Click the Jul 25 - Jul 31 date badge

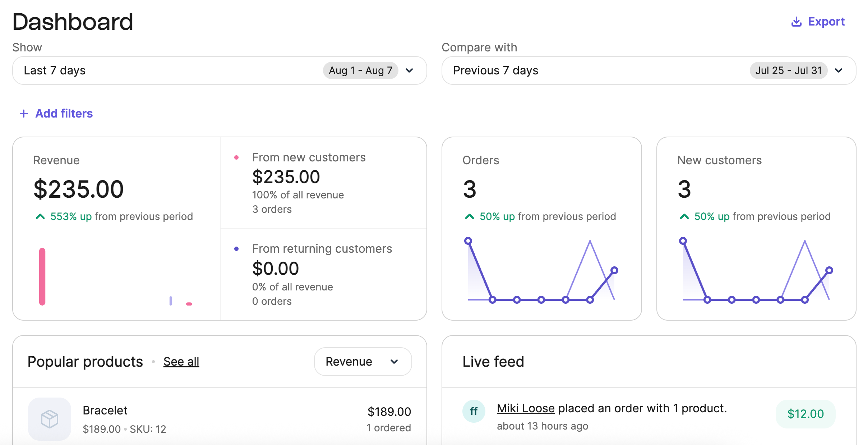tap(788, 70)
